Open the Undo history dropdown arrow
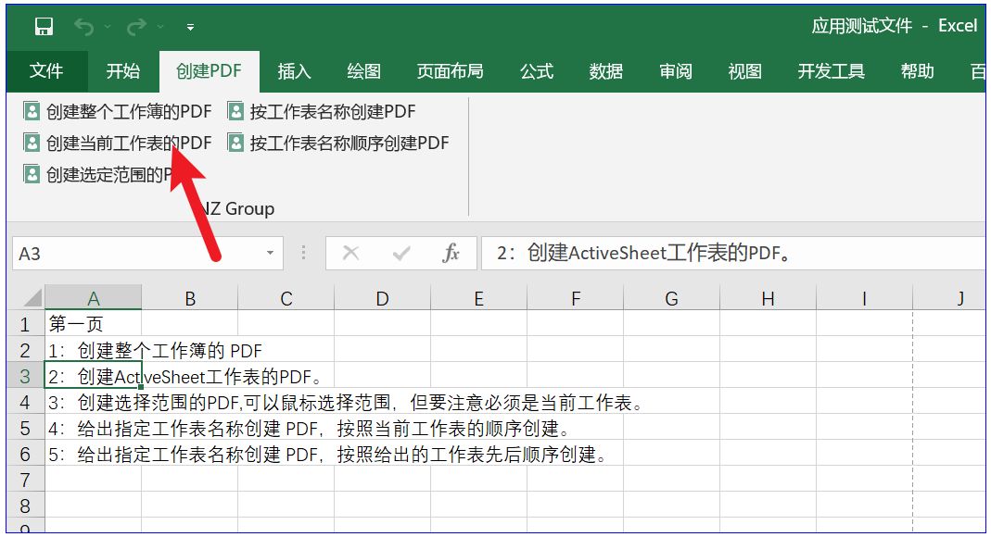This screenshot has width=991, height=537. pos(108,27)
